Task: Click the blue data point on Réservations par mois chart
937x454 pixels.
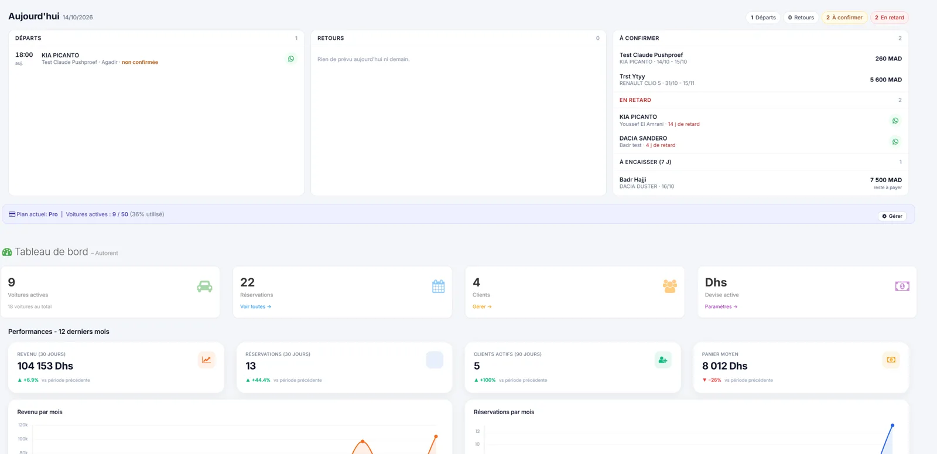Action: 892,425
